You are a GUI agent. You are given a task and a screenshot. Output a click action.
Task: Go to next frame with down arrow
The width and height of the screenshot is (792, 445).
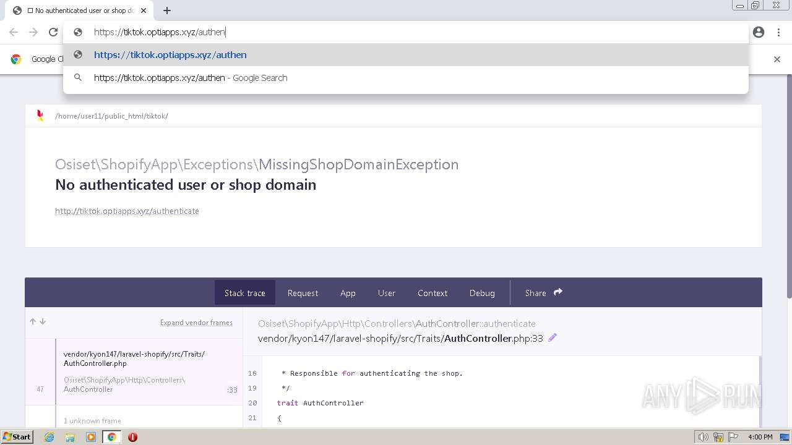(x=43, y=321)
